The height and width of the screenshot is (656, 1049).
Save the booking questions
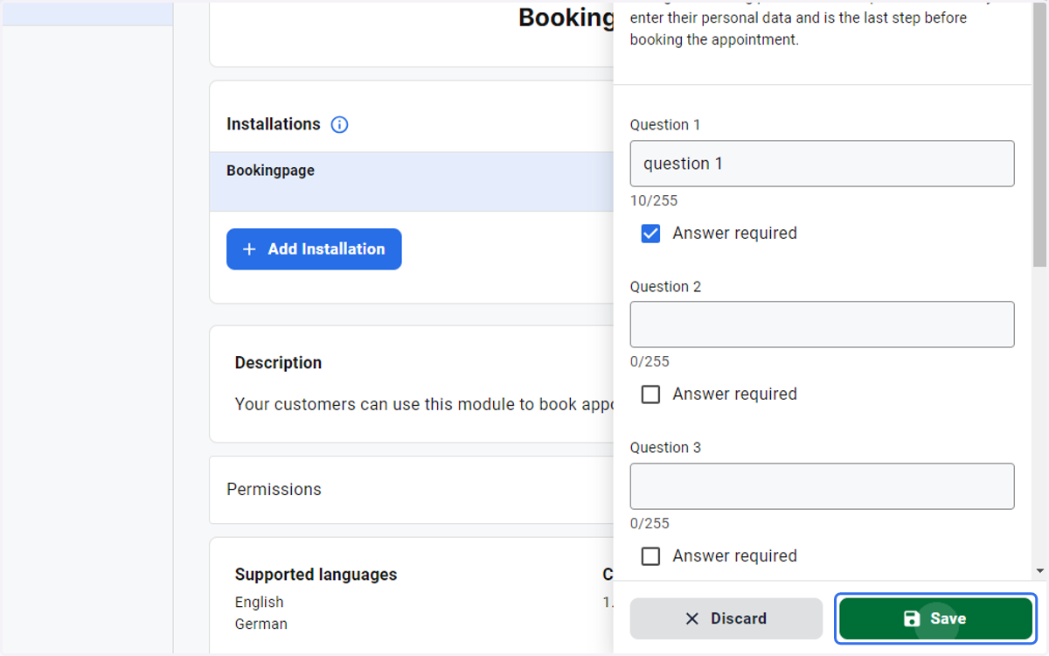(x=936, y=618)
